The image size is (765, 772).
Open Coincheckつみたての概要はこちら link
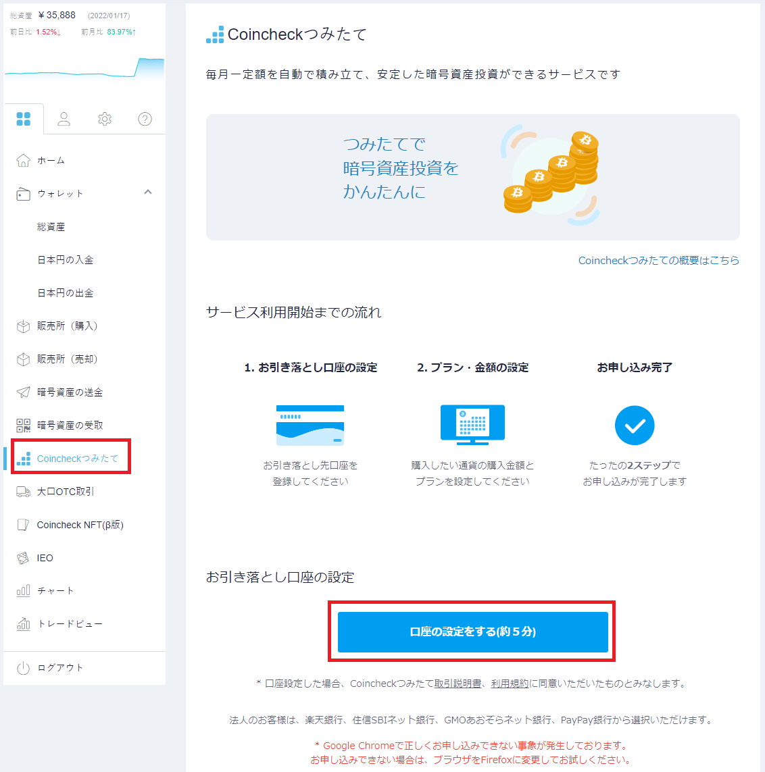[659, 261]
